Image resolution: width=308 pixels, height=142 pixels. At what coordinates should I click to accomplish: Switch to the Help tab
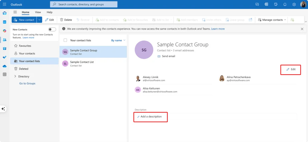pyautogui.click(x=50, y=12)
